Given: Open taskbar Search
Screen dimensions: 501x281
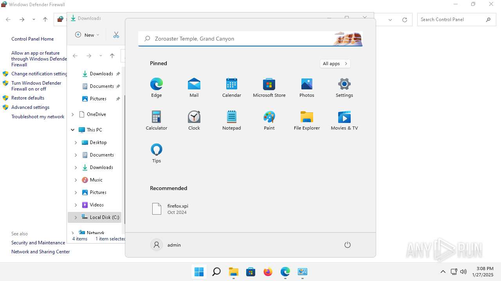Looking at the screenshot, I should pos(216,272).
